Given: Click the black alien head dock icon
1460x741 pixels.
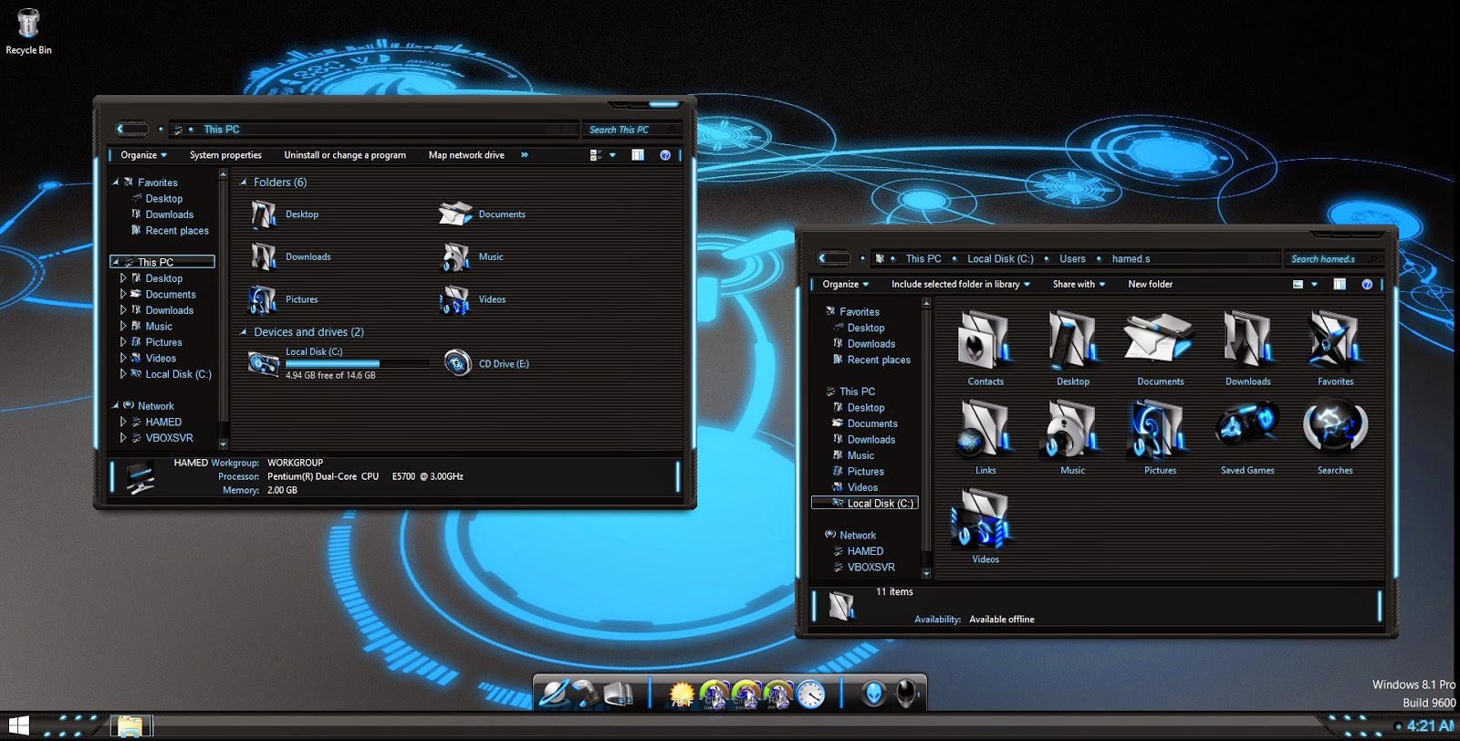Looking at the screenshot, I should click(x=905, y=694).
